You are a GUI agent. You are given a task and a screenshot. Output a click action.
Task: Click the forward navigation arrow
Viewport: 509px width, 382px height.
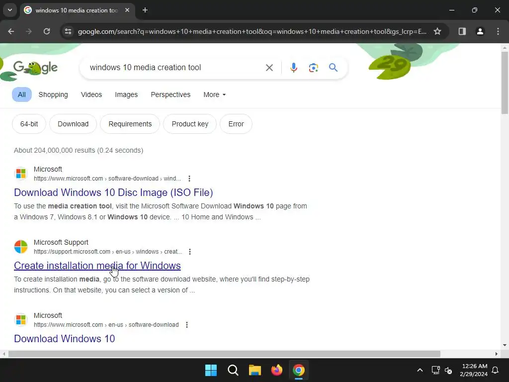(29, 31)
